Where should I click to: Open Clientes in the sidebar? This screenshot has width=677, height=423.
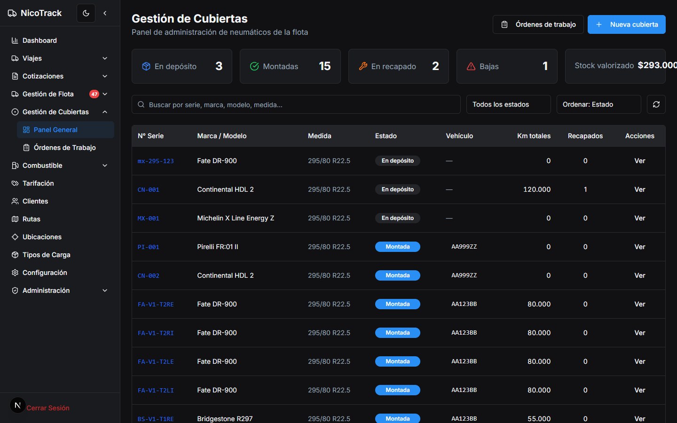[x=60, y=201]
